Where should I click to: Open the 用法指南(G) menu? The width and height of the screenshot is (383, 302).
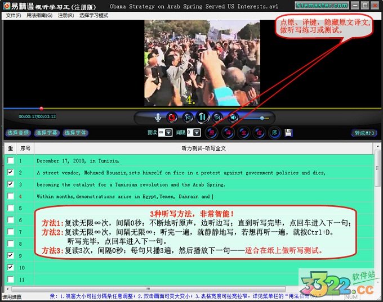(39, 15)
